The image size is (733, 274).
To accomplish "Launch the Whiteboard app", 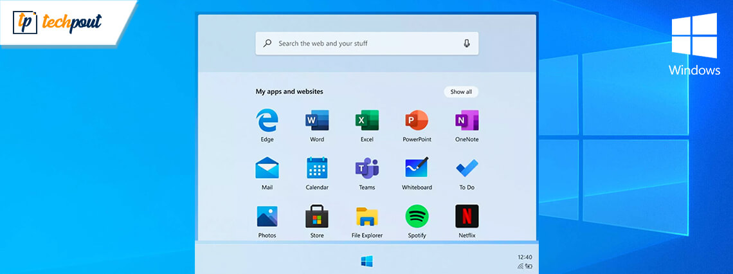I will pyautogui.click(x=417, y=168).
